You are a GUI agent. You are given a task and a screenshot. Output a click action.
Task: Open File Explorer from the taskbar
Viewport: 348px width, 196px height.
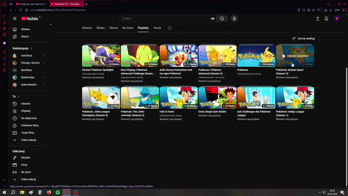point(22,192)
